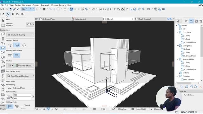Open the Teamwork menu
This screenshot has height=114, width=203.
(45, 5)
